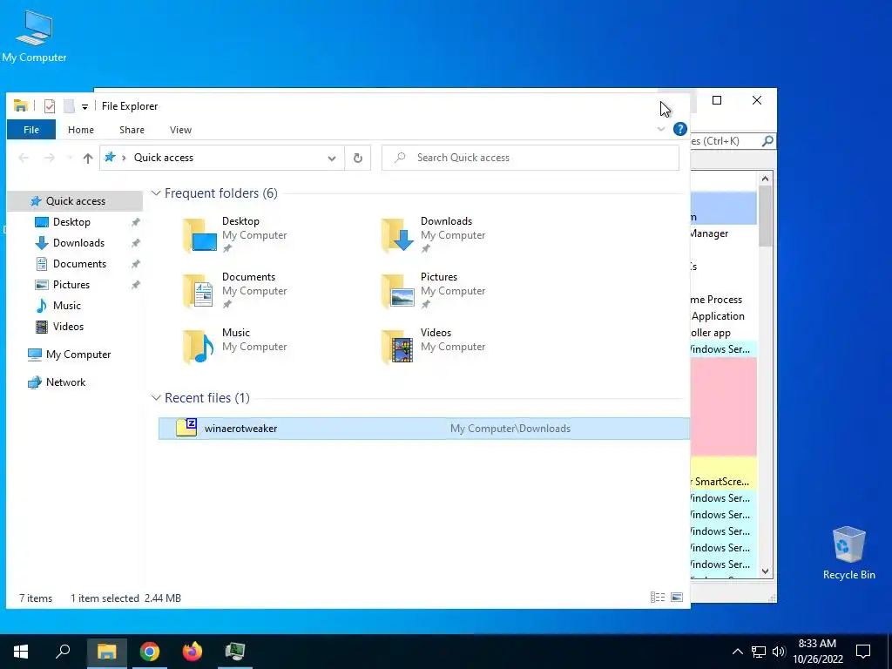Click the '1 item selected 2.44 MB' status text
This screenshot has width=892, height=669.
[125, 598]
